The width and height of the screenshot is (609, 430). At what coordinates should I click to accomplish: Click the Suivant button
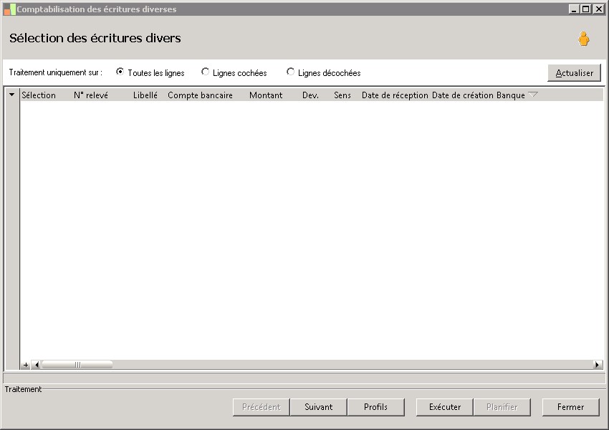(x=319, y=407)
